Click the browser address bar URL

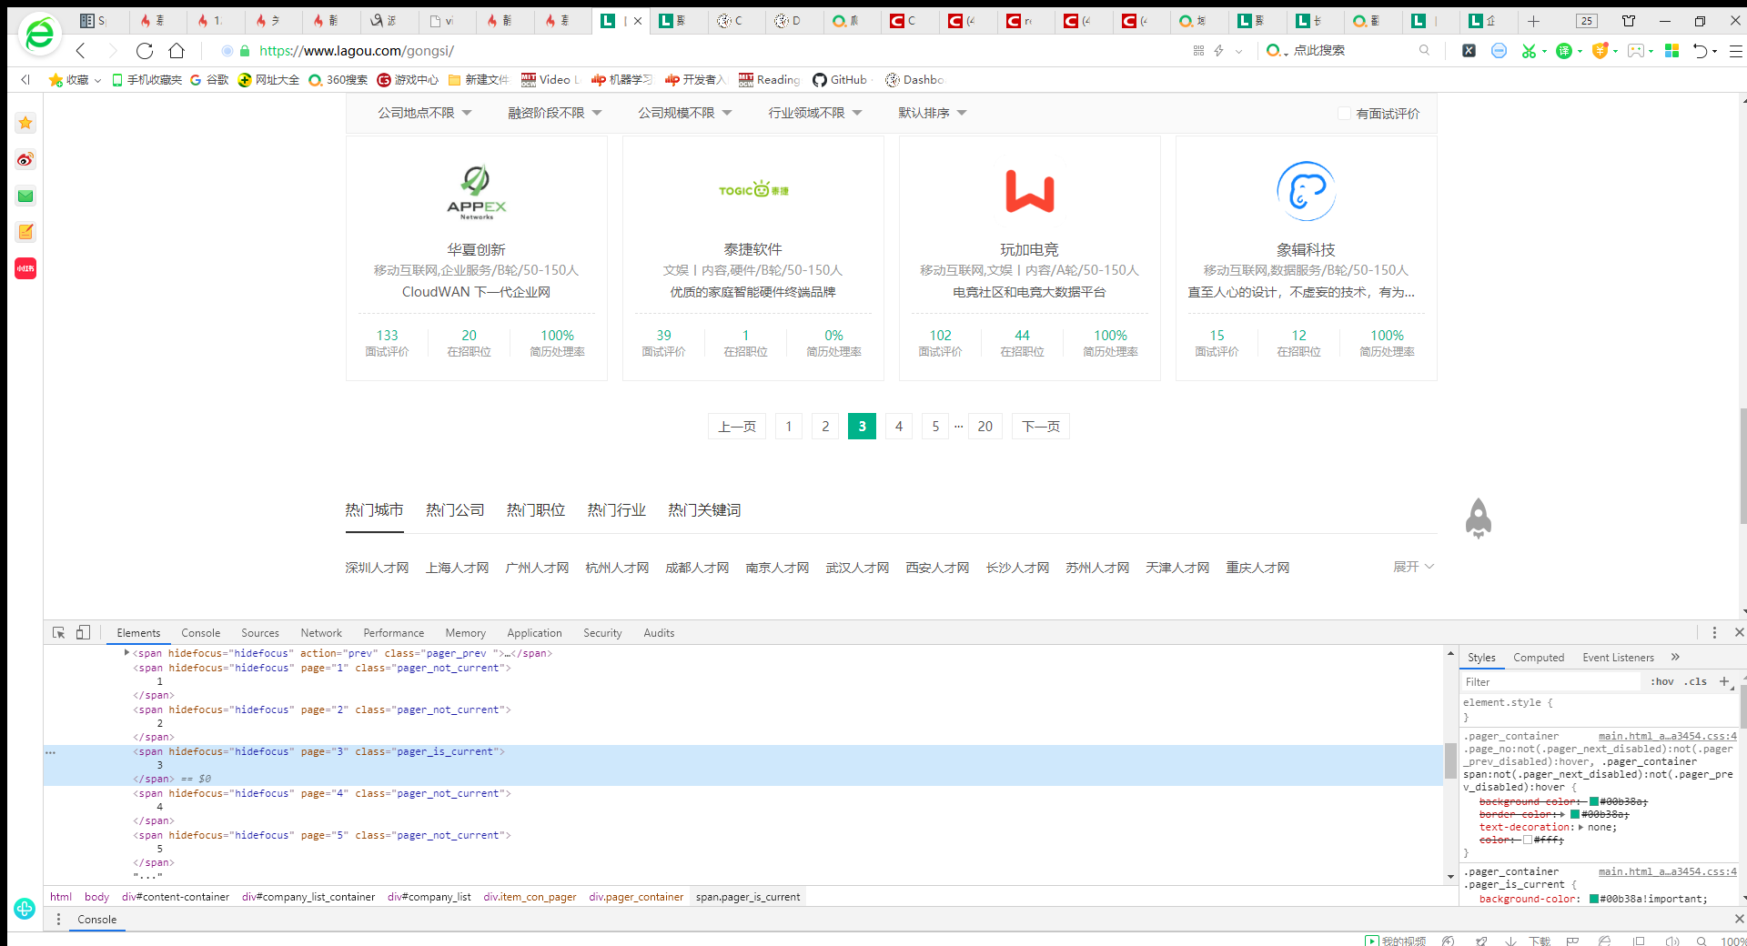pyautogui.click(x=357, y=51)
